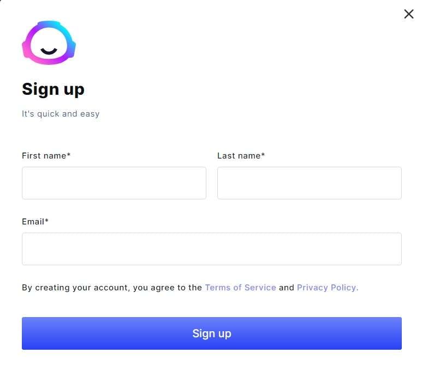The image size is (422, 365).
Task: Click into the Email input field
Action: (x=211, y=249)
